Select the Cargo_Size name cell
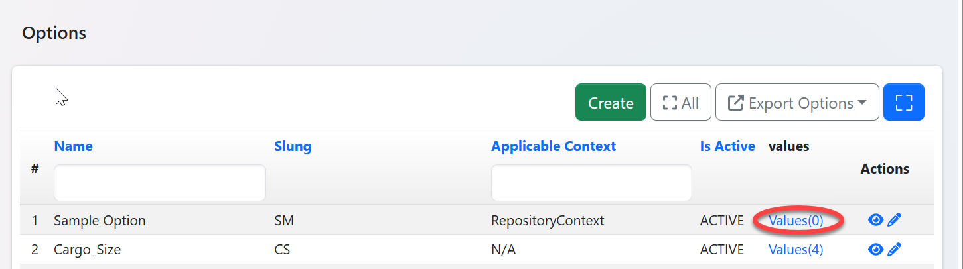The image size is (963, 269). [87, 250]
